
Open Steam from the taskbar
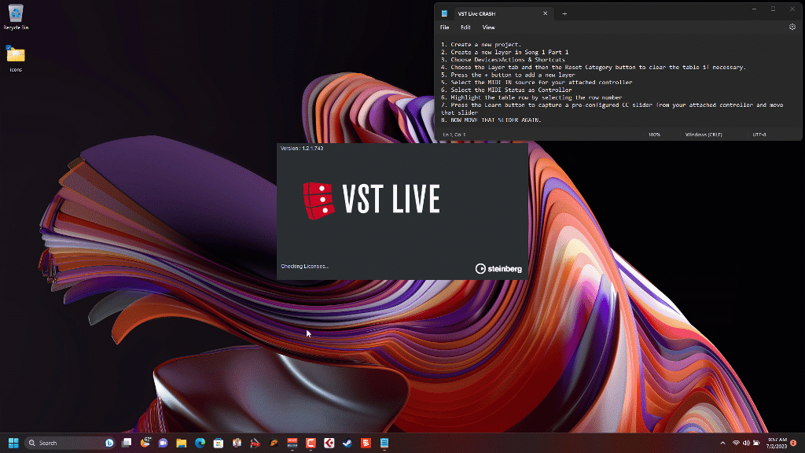point(346,443)
